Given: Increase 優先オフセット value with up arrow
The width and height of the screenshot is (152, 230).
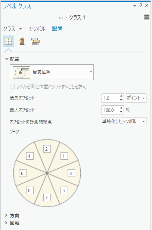Looking at the screenshot, I should [x=121, y=96].
